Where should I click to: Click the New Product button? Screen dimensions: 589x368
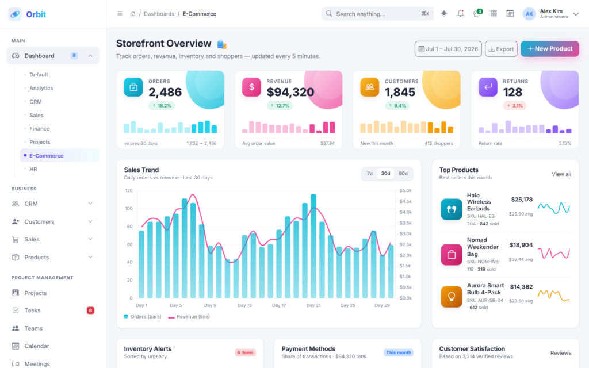(549, 49)
